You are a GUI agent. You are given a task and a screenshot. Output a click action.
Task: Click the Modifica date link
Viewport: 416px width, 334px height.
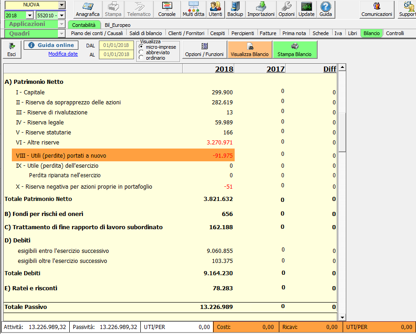point(63,54)
